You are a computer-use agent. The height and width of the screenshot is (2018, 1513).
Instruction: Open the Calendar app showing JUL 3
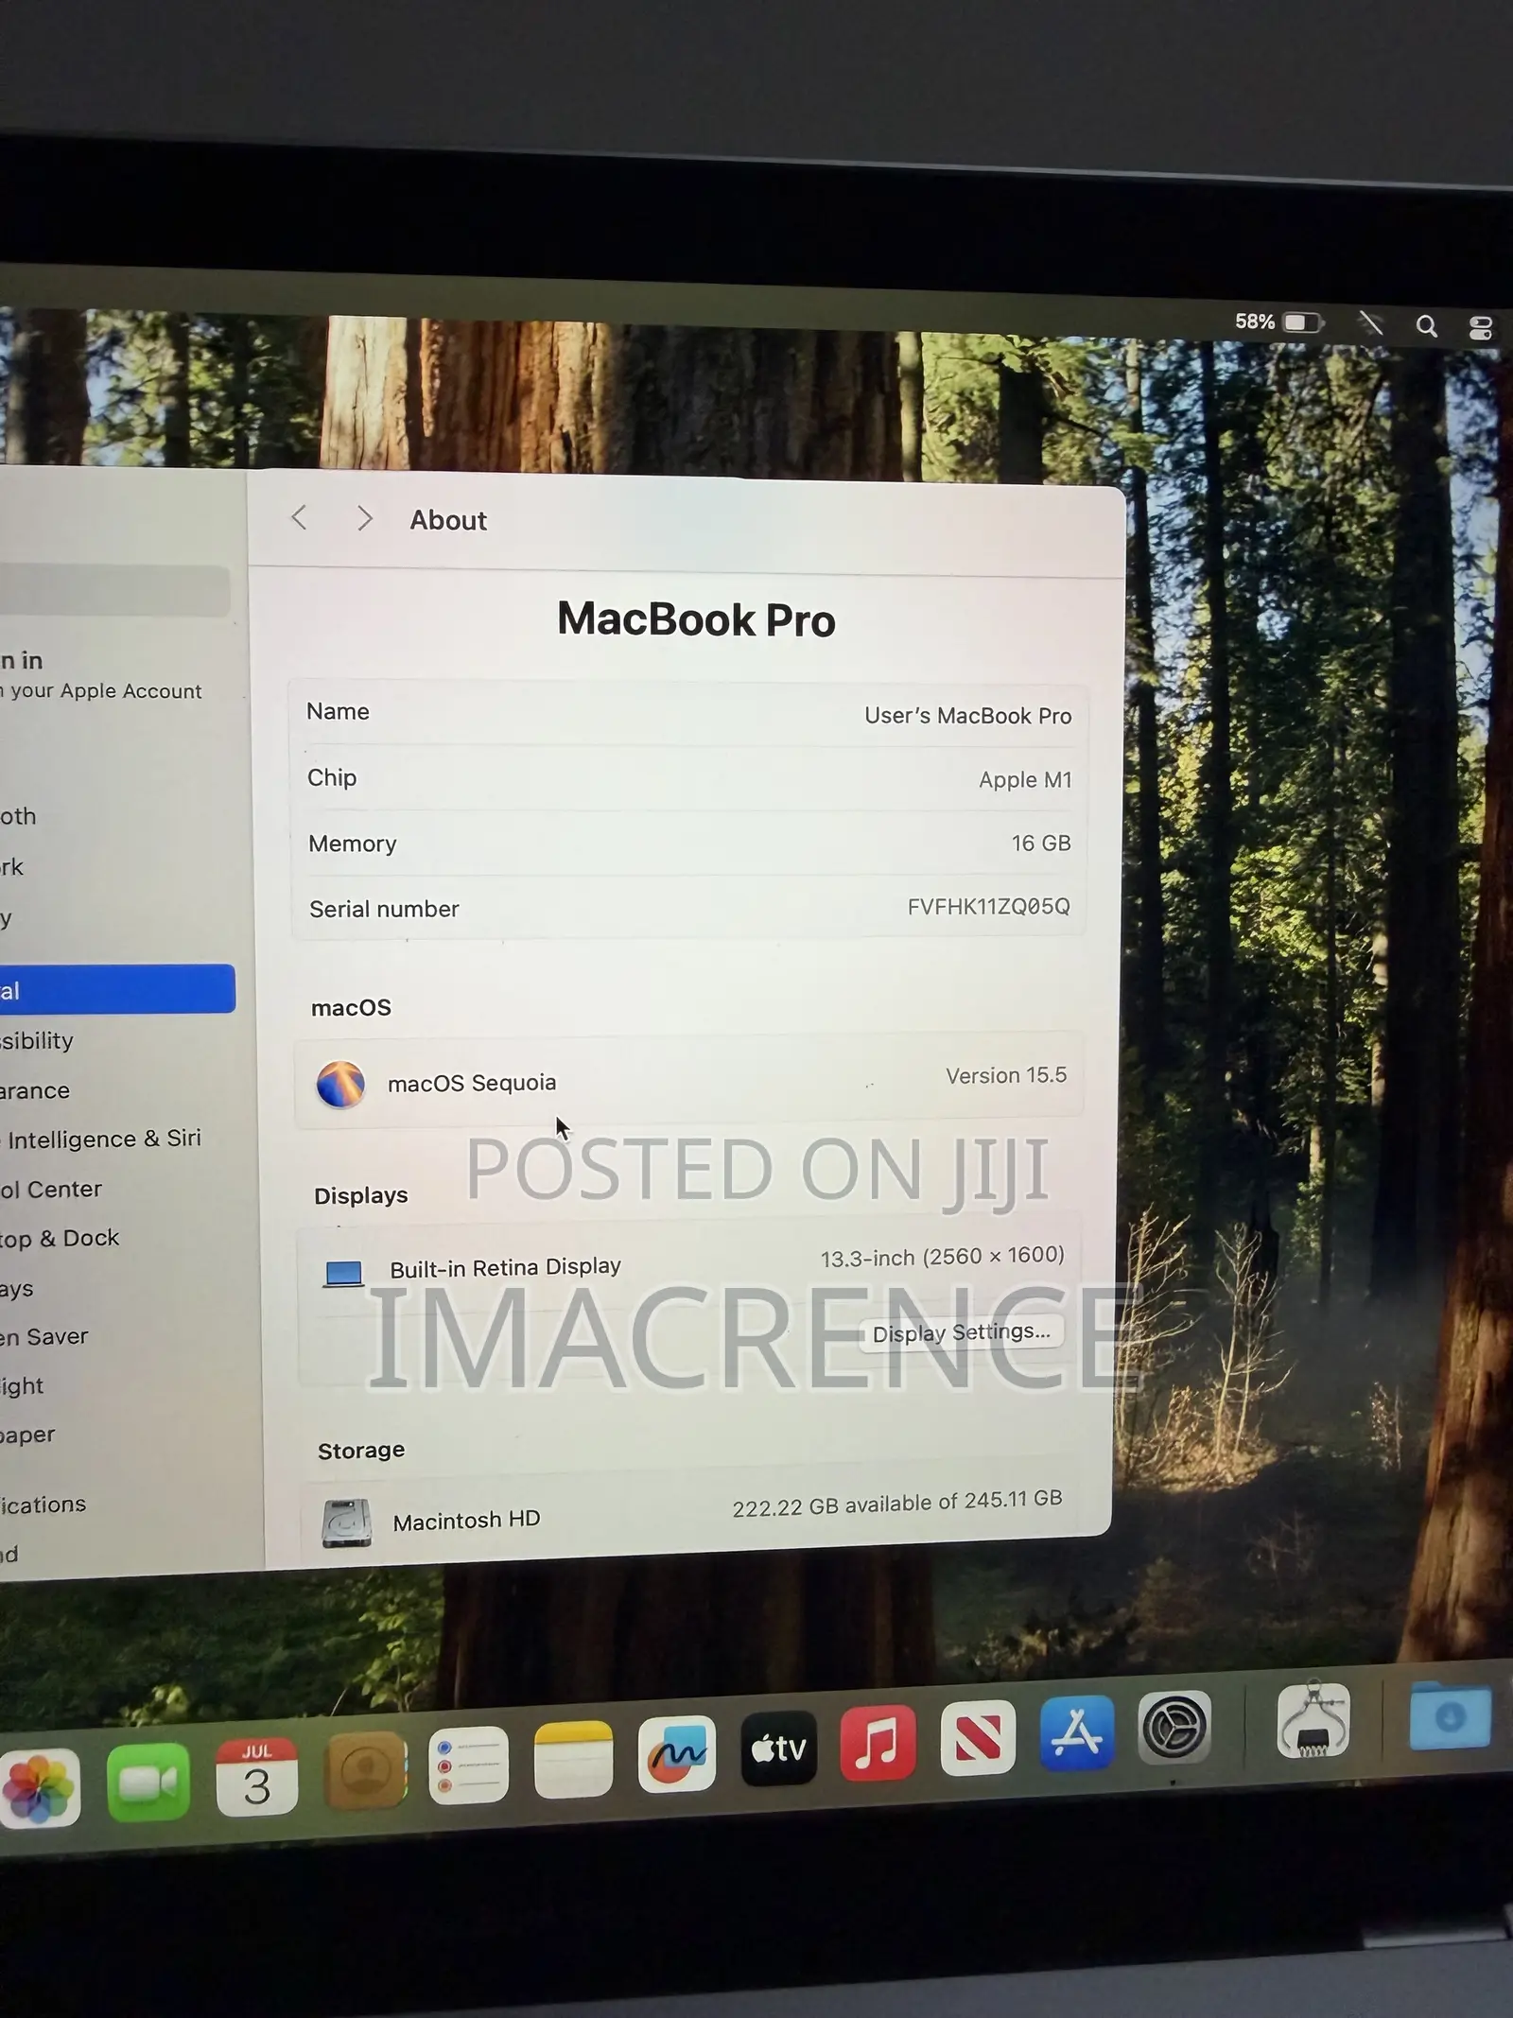257,1777
